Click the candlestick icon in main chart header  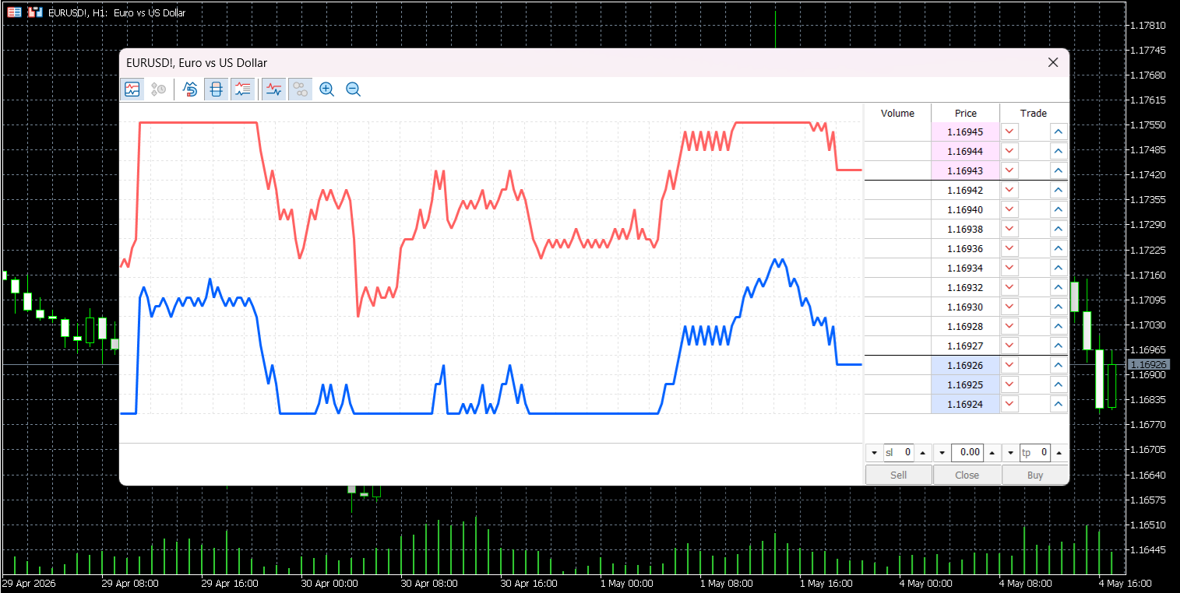35,12
